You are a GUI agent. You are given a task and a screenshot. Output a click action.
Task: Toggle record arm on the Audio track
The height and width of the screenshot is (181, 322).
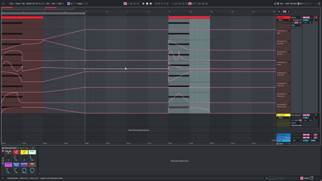[316, 18]
